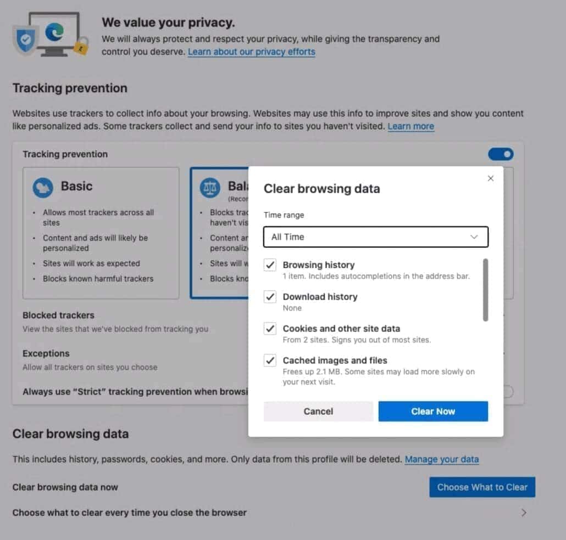Uncheck Cached images and files
This screenshot has width=566, height=540.
[x=269, y=361]
